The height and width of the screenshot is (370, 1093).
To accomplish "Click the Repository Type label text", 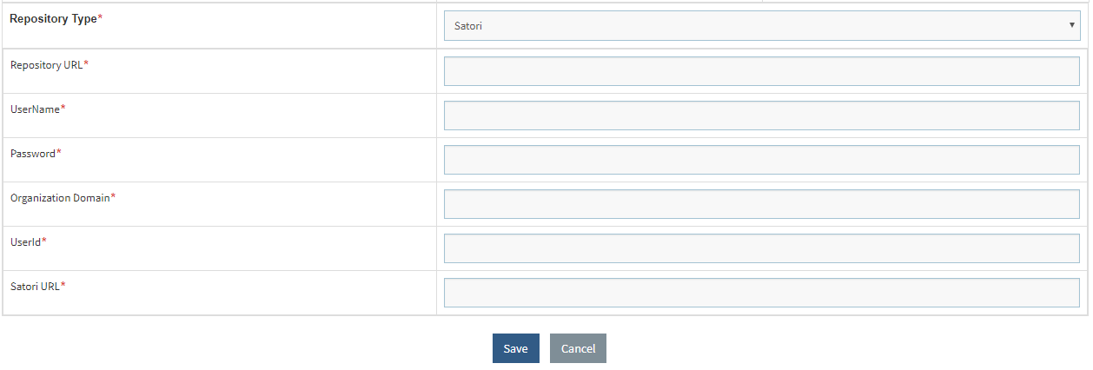I will point(53,19).
